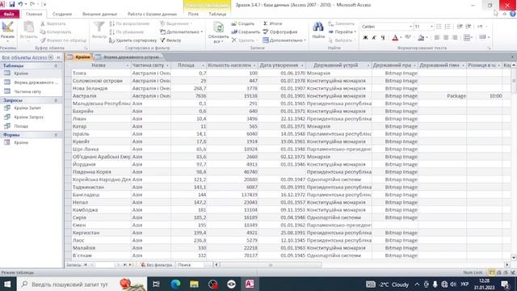Open the Площа column filter arrow
517x291 pixels.
tap(203, 65)
